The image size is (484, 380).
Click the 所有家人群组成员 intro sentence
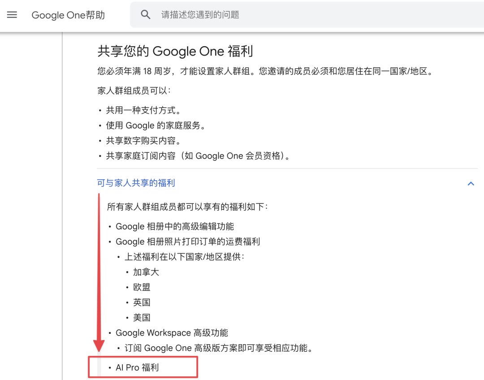(x=188, y=207)
